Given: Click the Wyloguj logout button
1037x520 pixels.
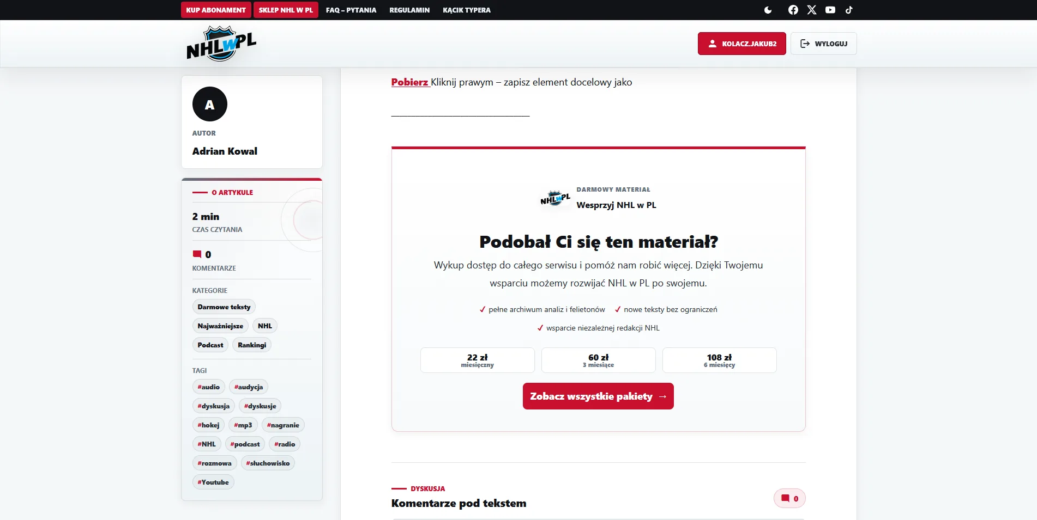Looking at the screenshot, I should coord(824,44).
